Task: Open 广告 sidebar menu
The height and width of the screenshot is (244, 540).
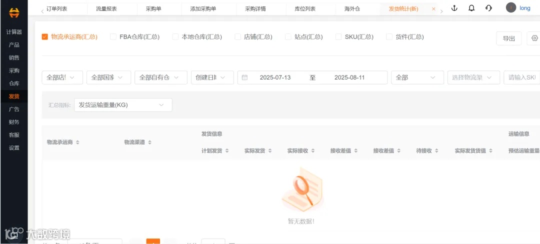Action: [x=14, y=109]
